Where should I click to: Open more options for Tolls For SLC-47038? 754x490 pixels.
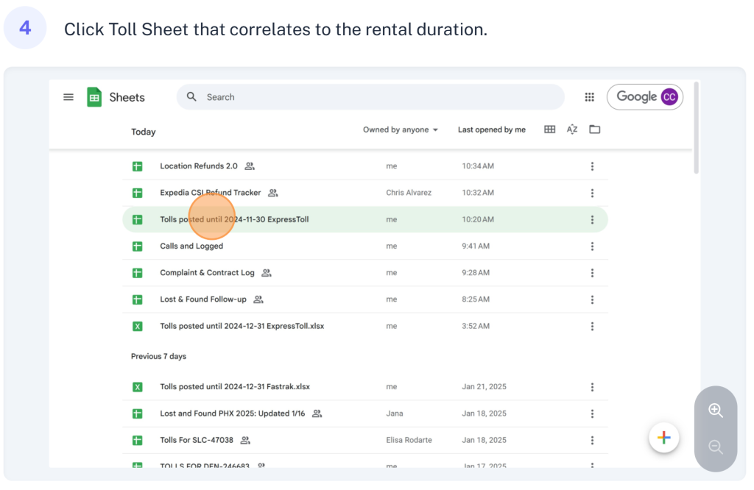click(592, 440)
